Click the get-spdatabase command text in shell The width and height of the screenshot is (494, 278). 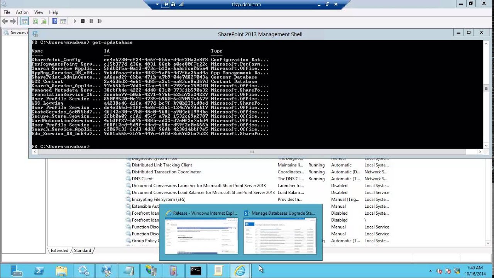pos(112,42)
